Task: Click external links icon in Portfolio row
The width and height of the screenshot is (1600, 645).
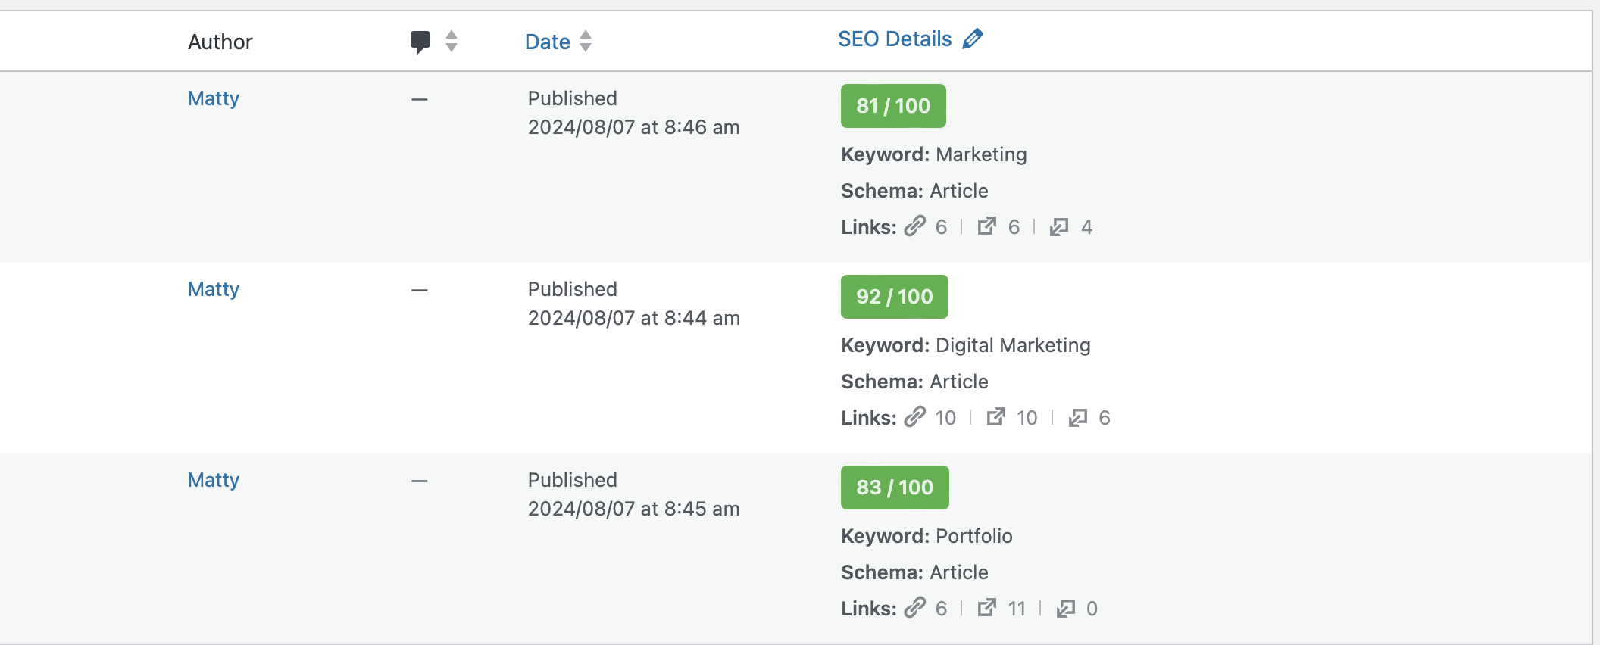Action: pyautogui.click(x=987, y=608)
